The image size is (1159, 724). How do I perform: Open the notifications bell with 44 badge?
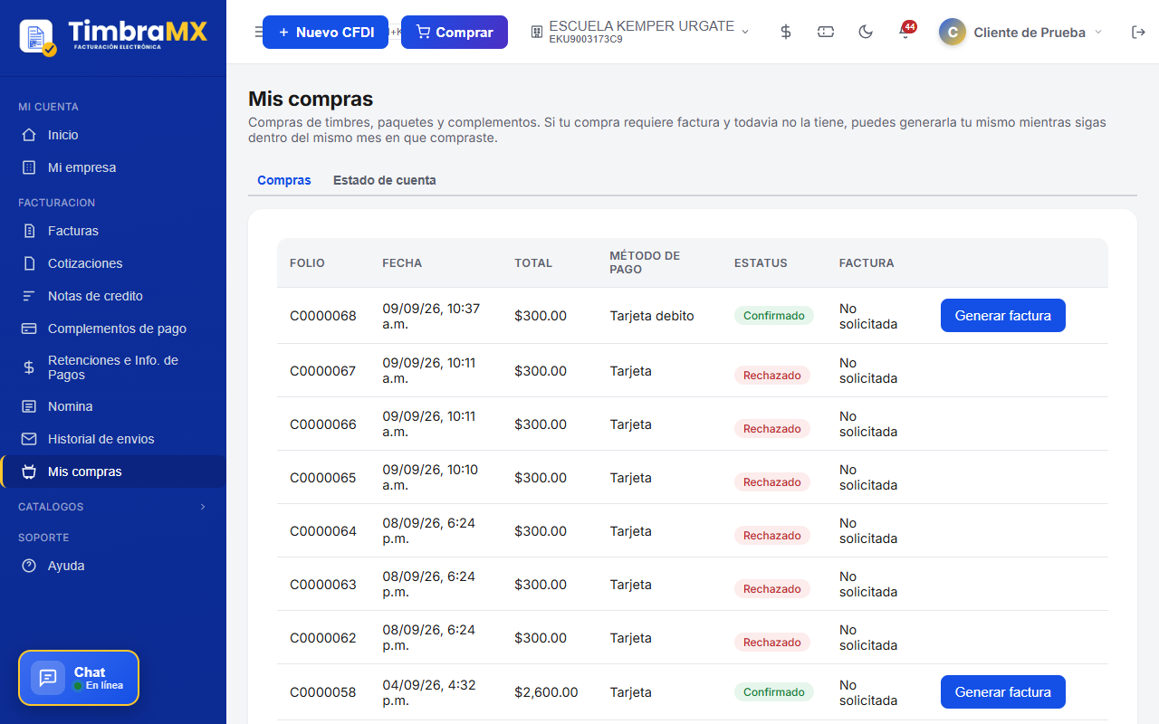coord(905,31)
